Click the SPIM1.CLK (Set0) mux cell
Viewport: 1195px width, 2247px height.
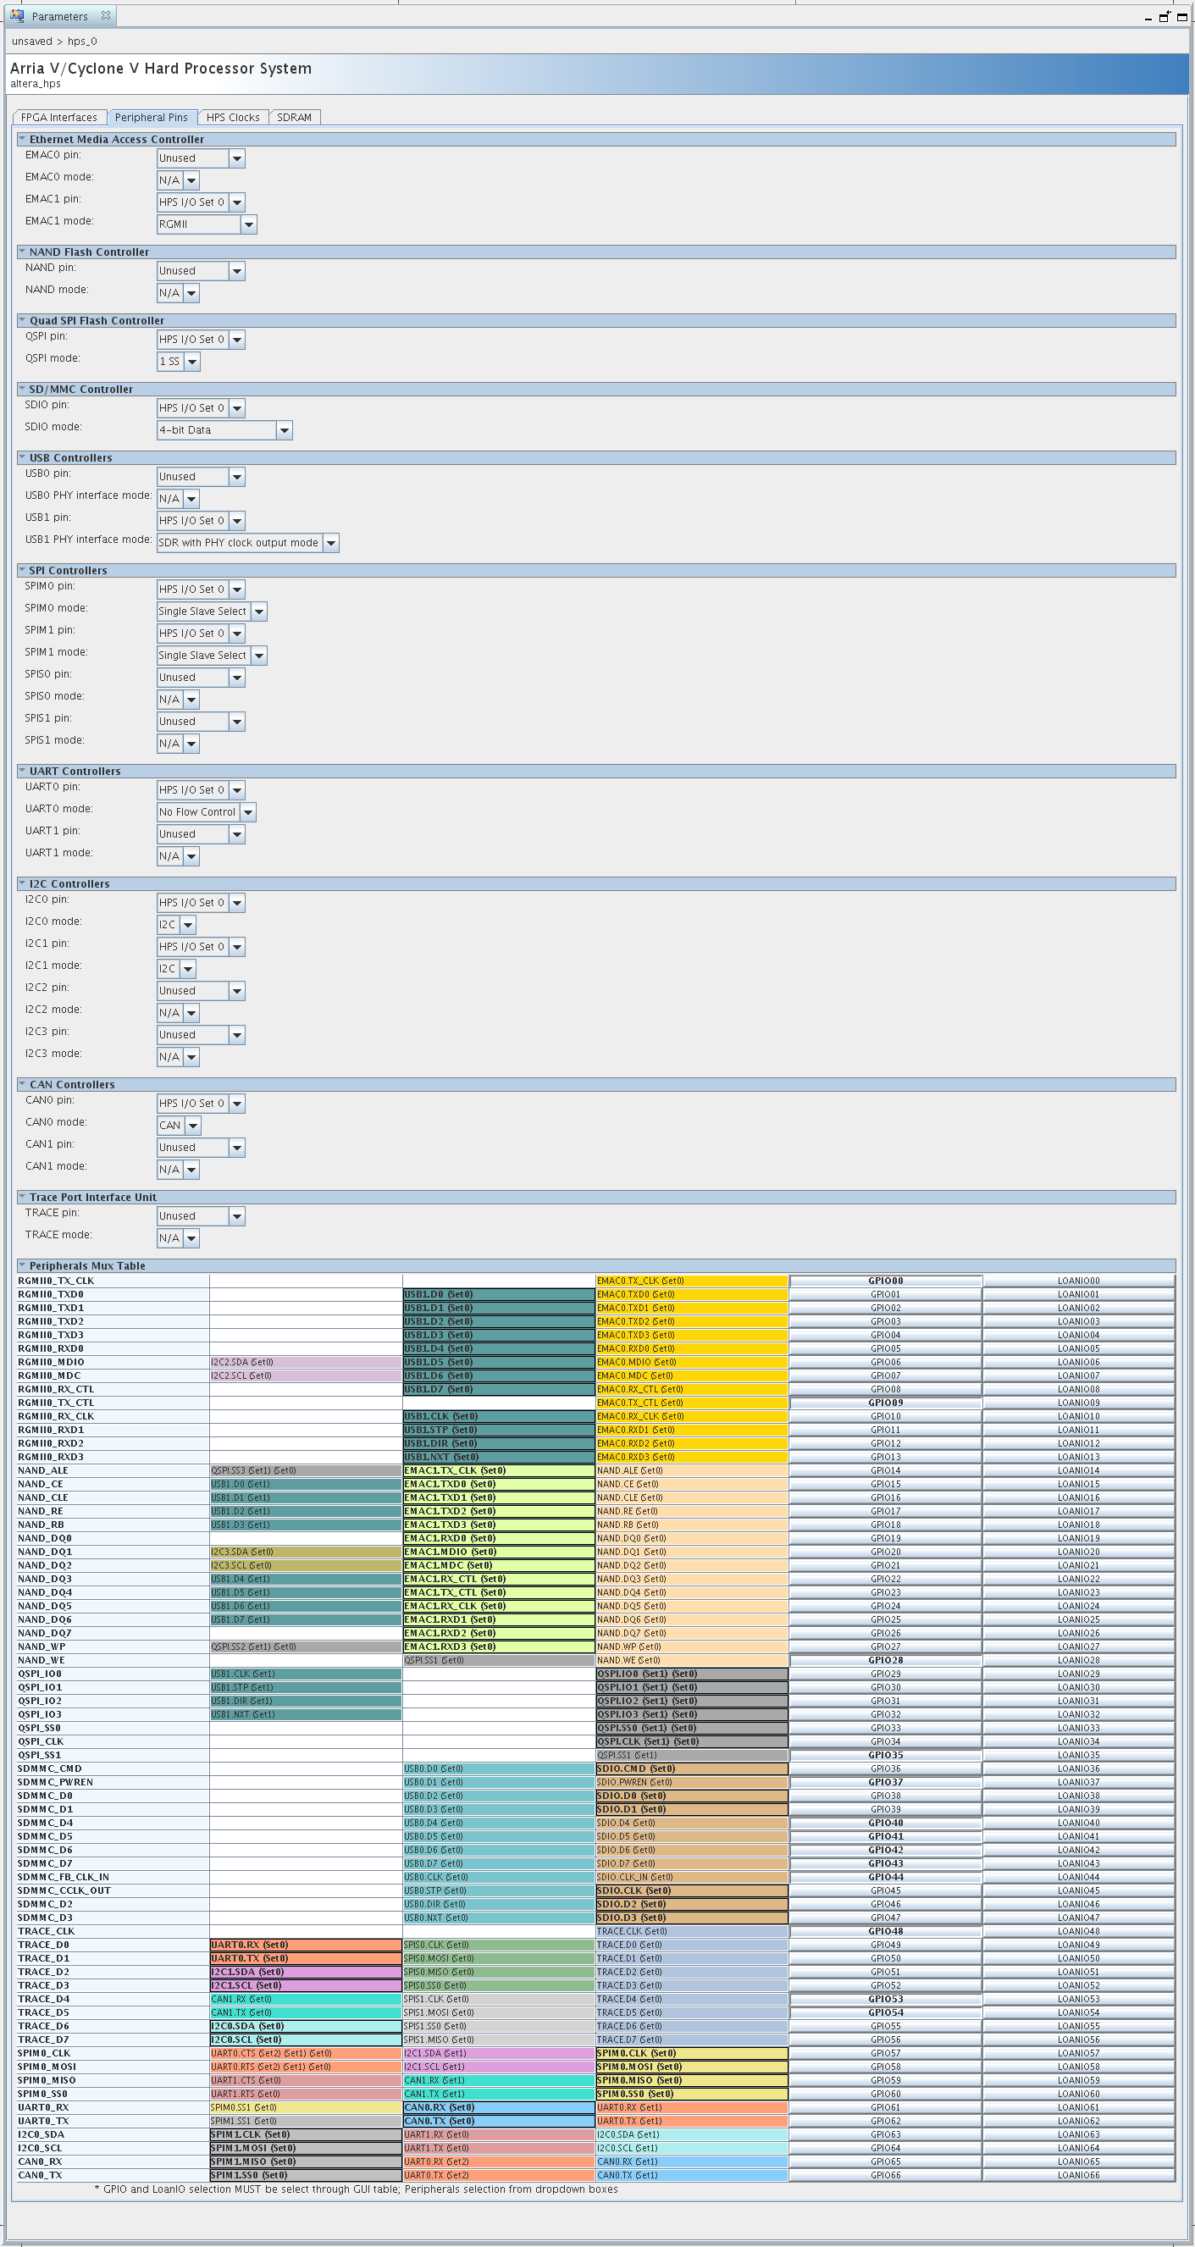(305, 2134)
